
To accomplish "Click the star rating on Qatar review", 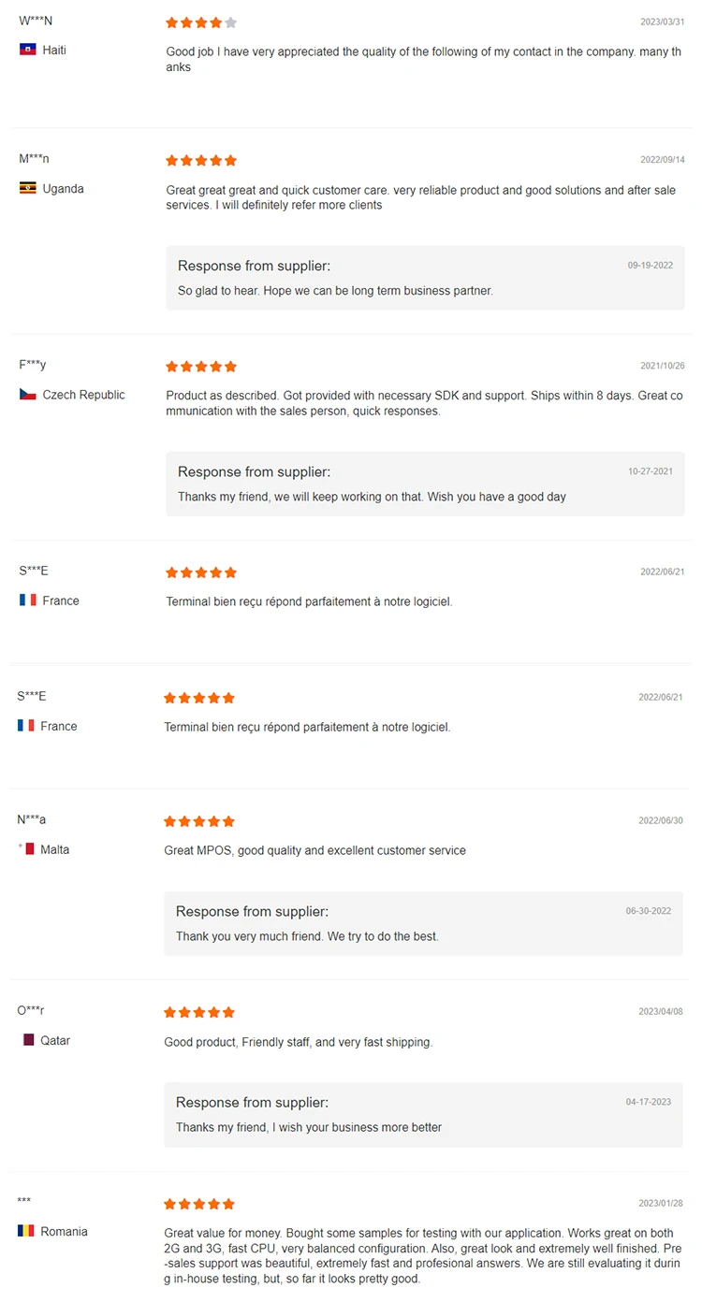I will point(199,1012).
